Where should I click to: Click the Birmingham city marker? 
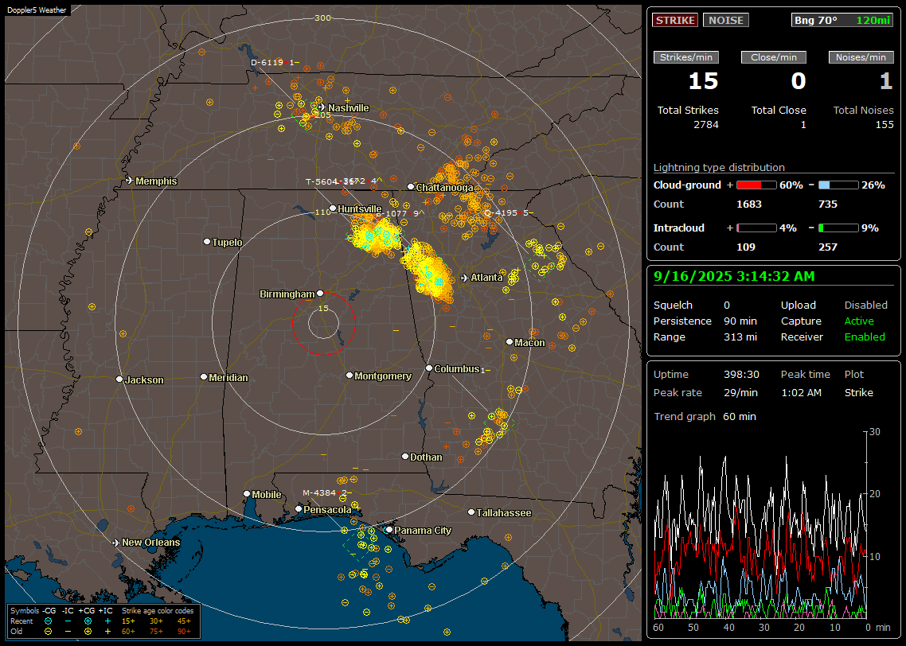(320, 294)
